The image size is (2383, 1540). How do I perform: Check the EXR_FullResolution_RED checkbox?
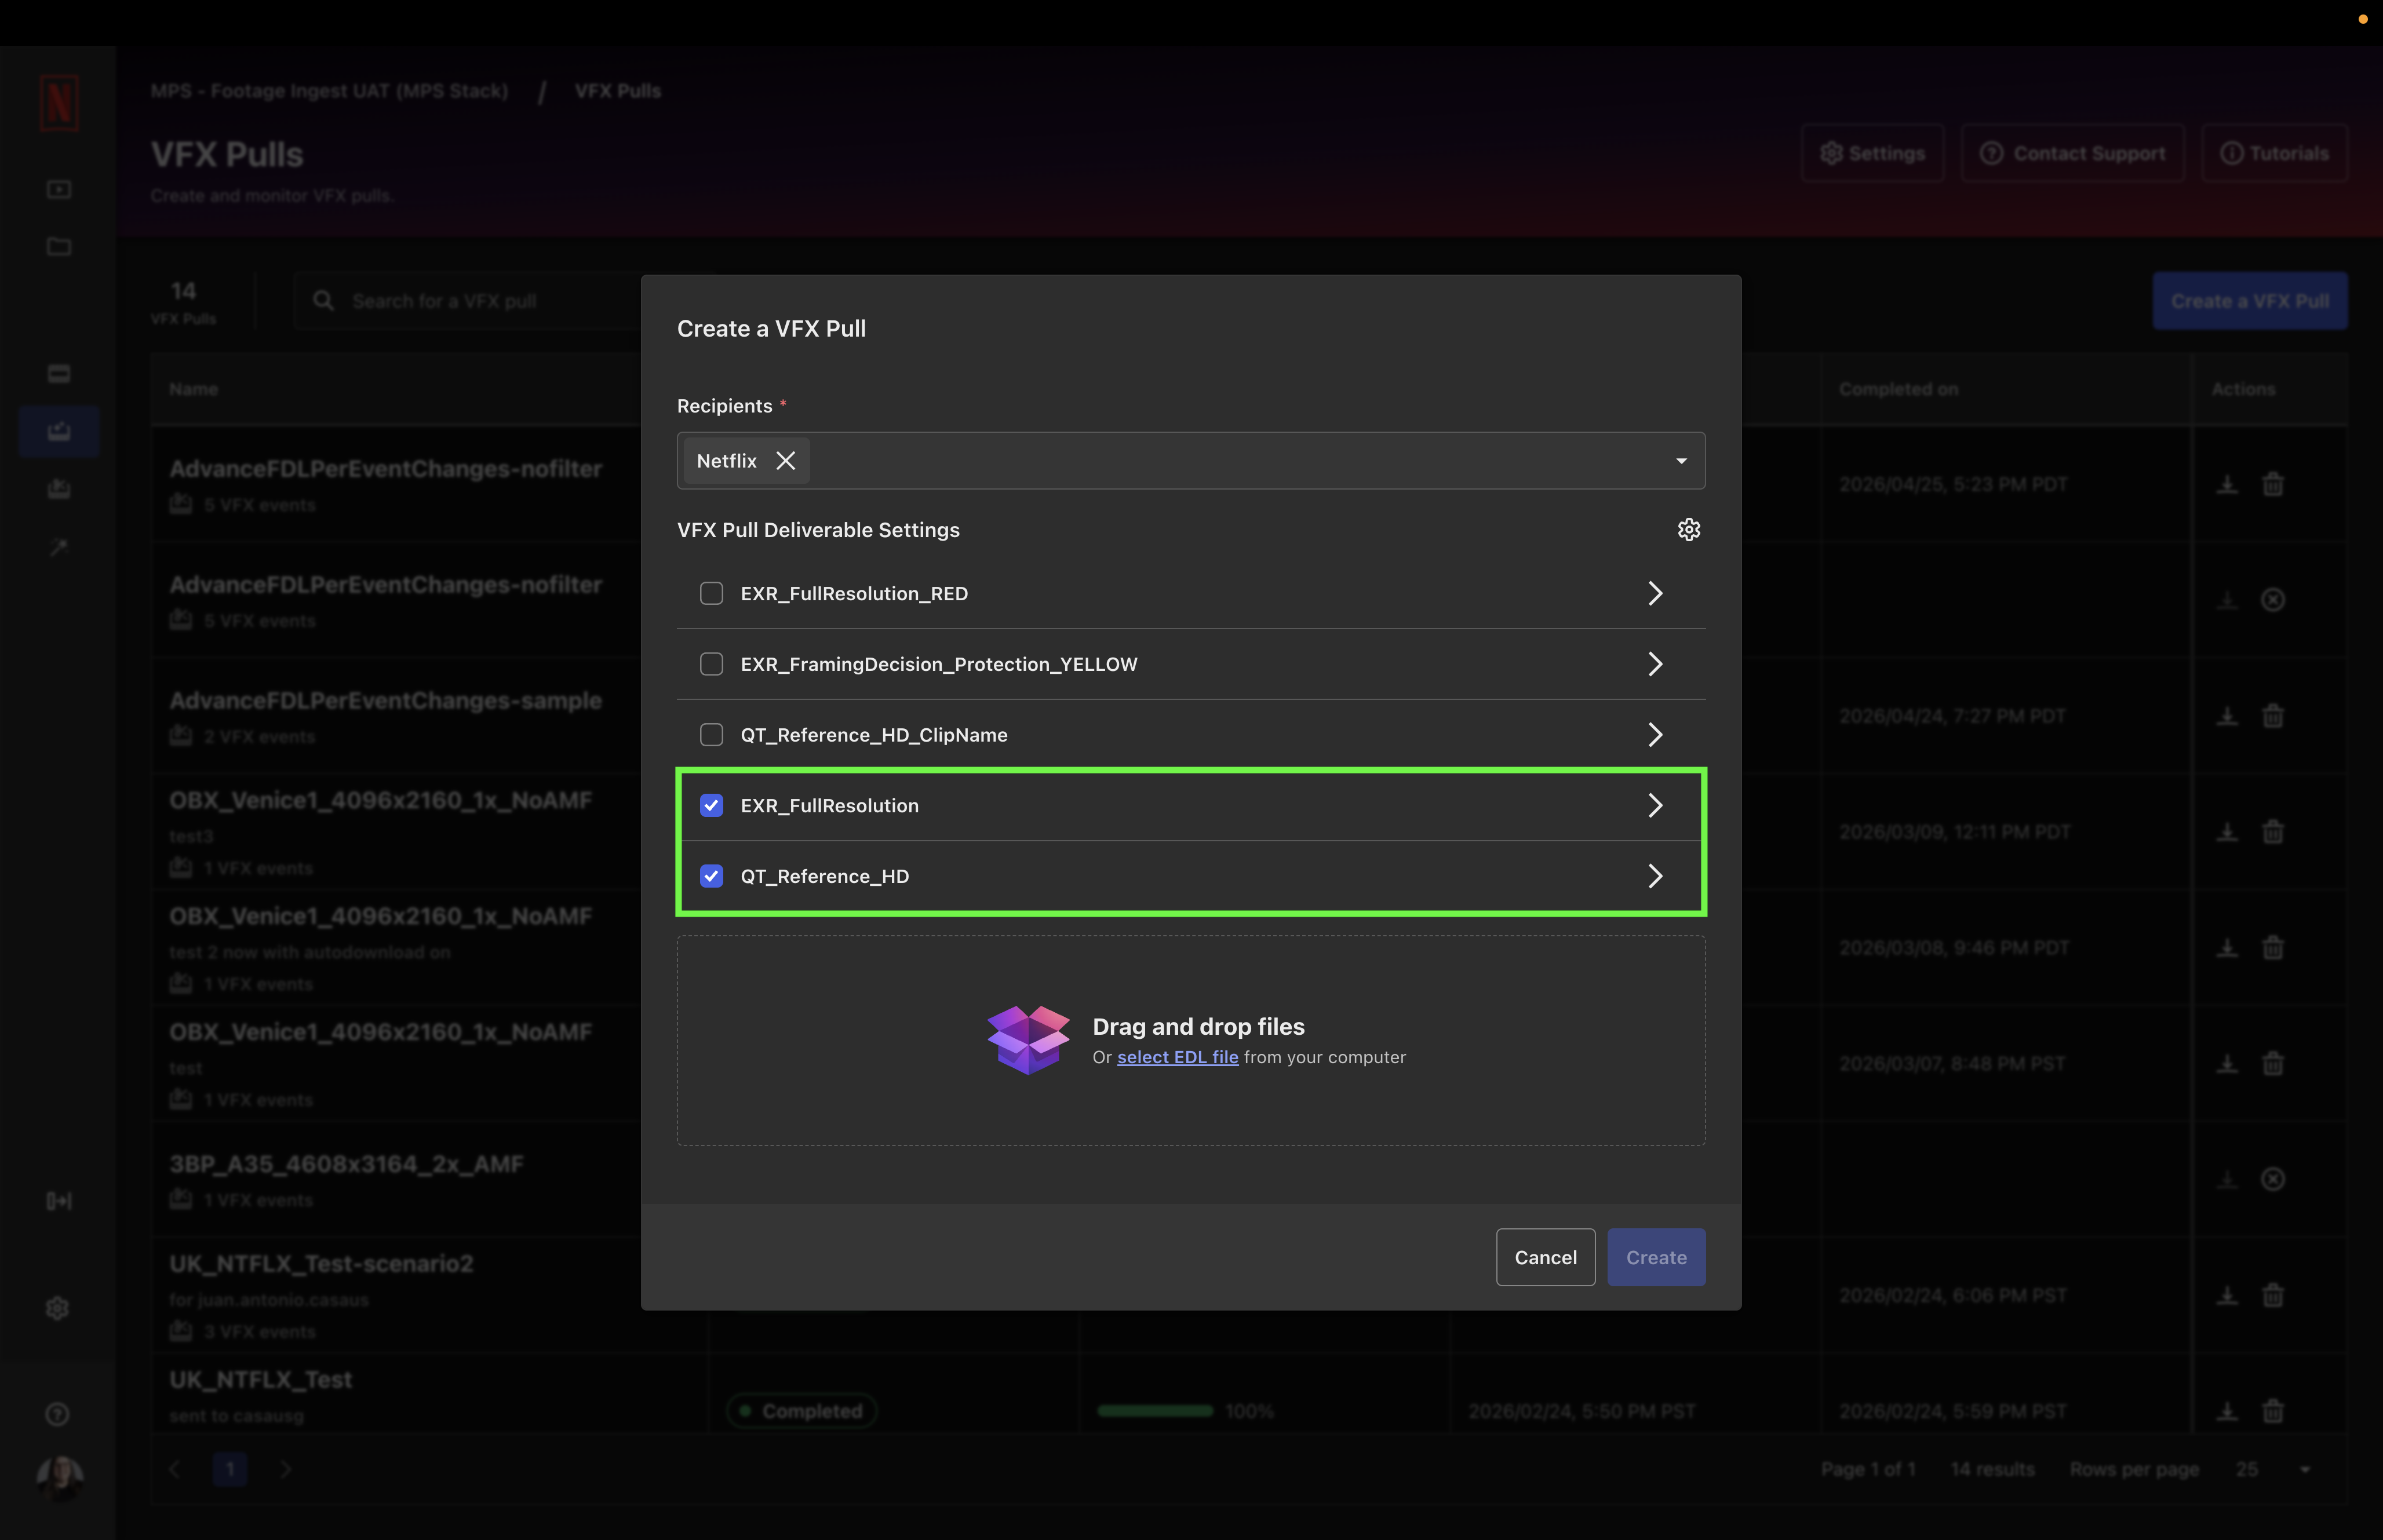pos(711,594)
